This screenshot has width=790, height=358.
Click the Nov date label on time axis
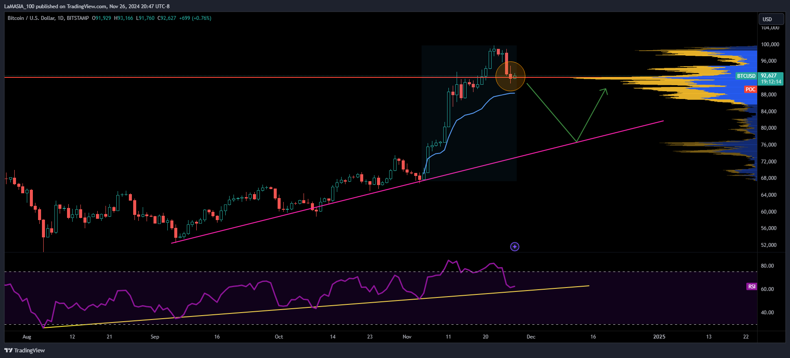pyautogui.click(x=407, y=337)
